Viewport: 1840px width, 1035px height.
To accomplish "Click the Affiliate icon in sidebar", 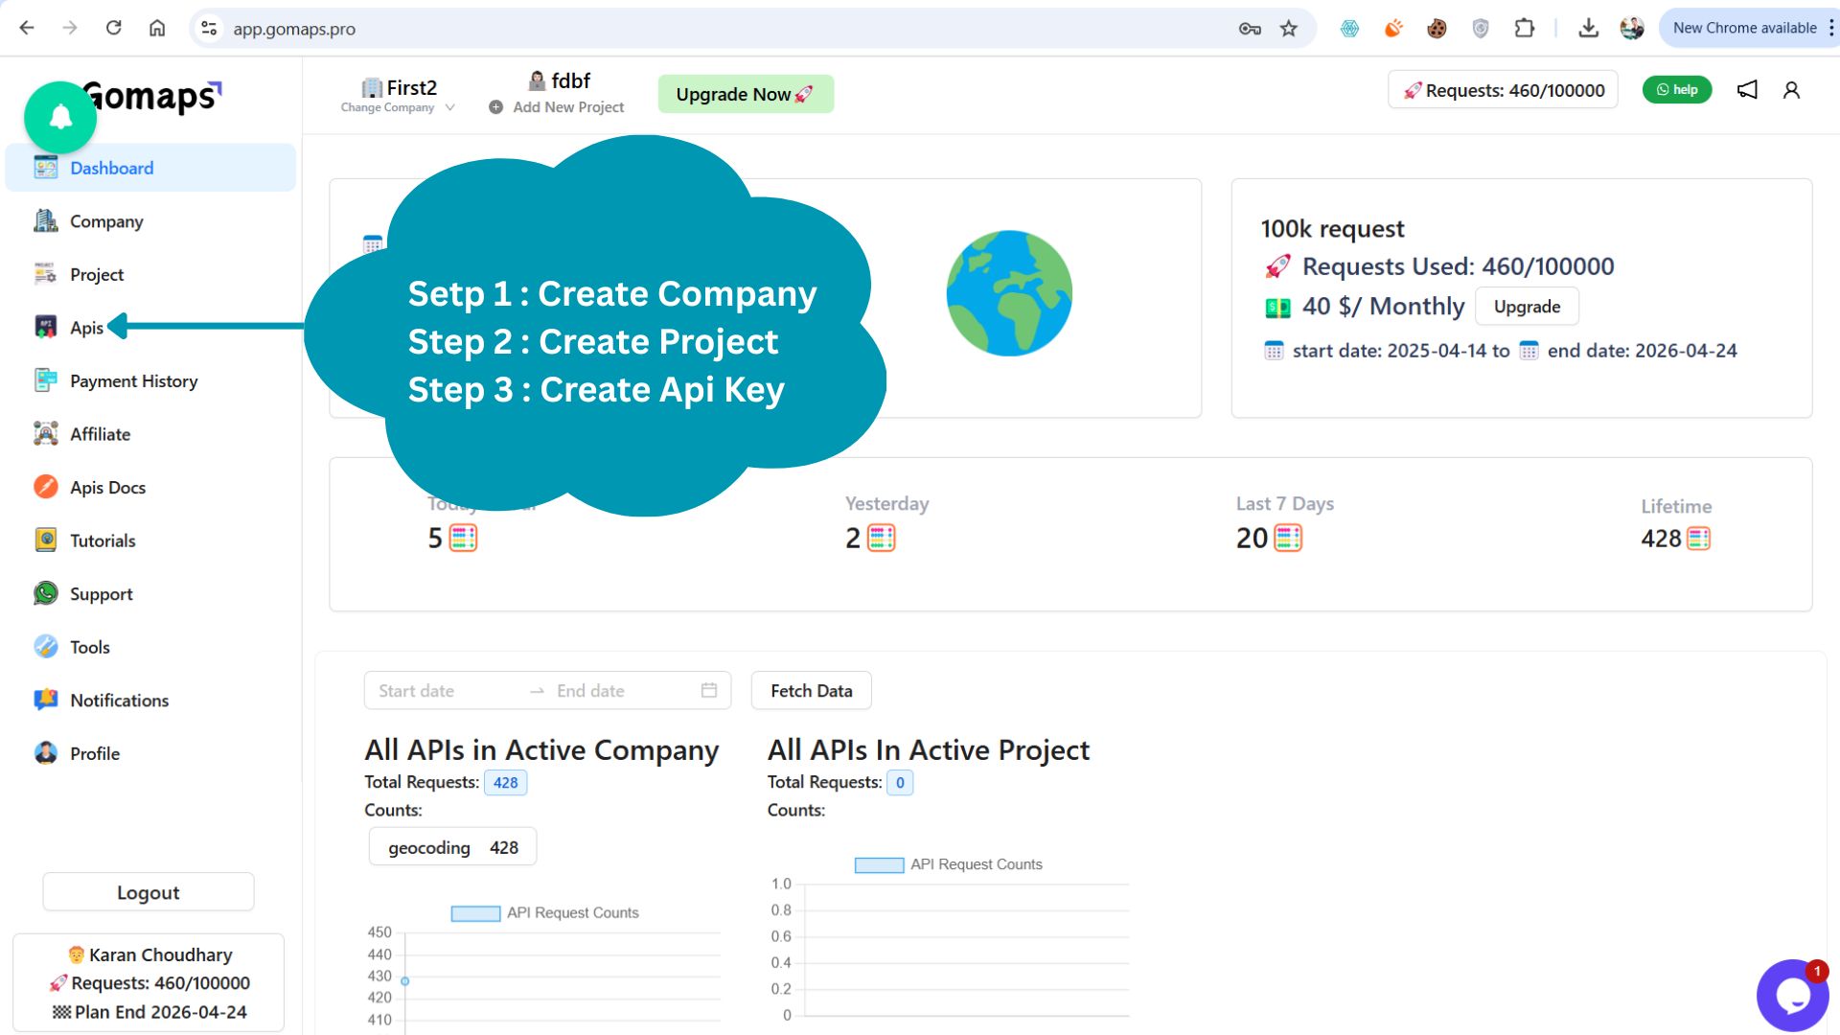I will 46,434.
